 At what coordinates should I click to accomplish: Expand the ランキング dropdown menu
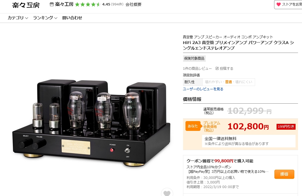[45, 18]
